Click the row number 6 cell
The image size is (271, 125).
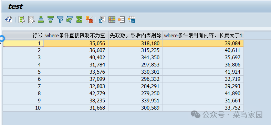click(23, 79)
